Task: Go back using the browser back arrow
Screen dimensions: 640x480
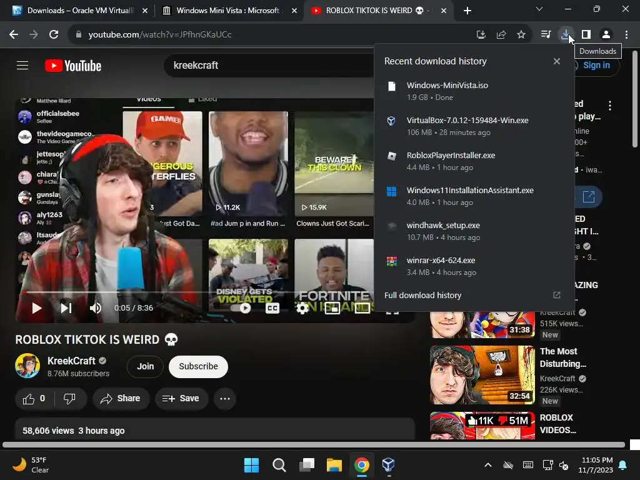Action: pyautogui.click(x=14, y=35)
